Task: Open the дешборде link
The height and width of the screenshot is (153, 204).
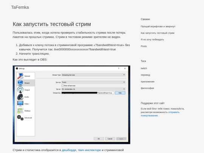Action: click(x=69, y=150)
